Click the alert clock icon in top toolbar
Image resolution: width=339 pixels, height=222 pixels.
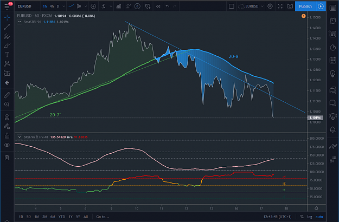tap(148, 6)
